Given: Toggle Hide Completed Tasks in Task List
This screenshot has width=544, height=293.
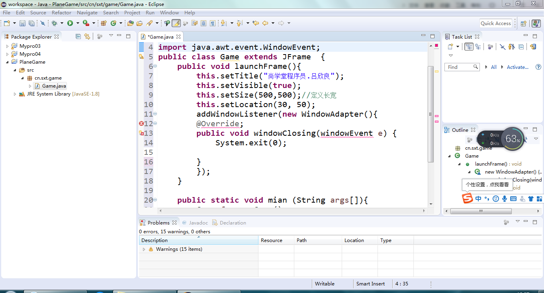Looking at the screenshot, I should 503,47.
